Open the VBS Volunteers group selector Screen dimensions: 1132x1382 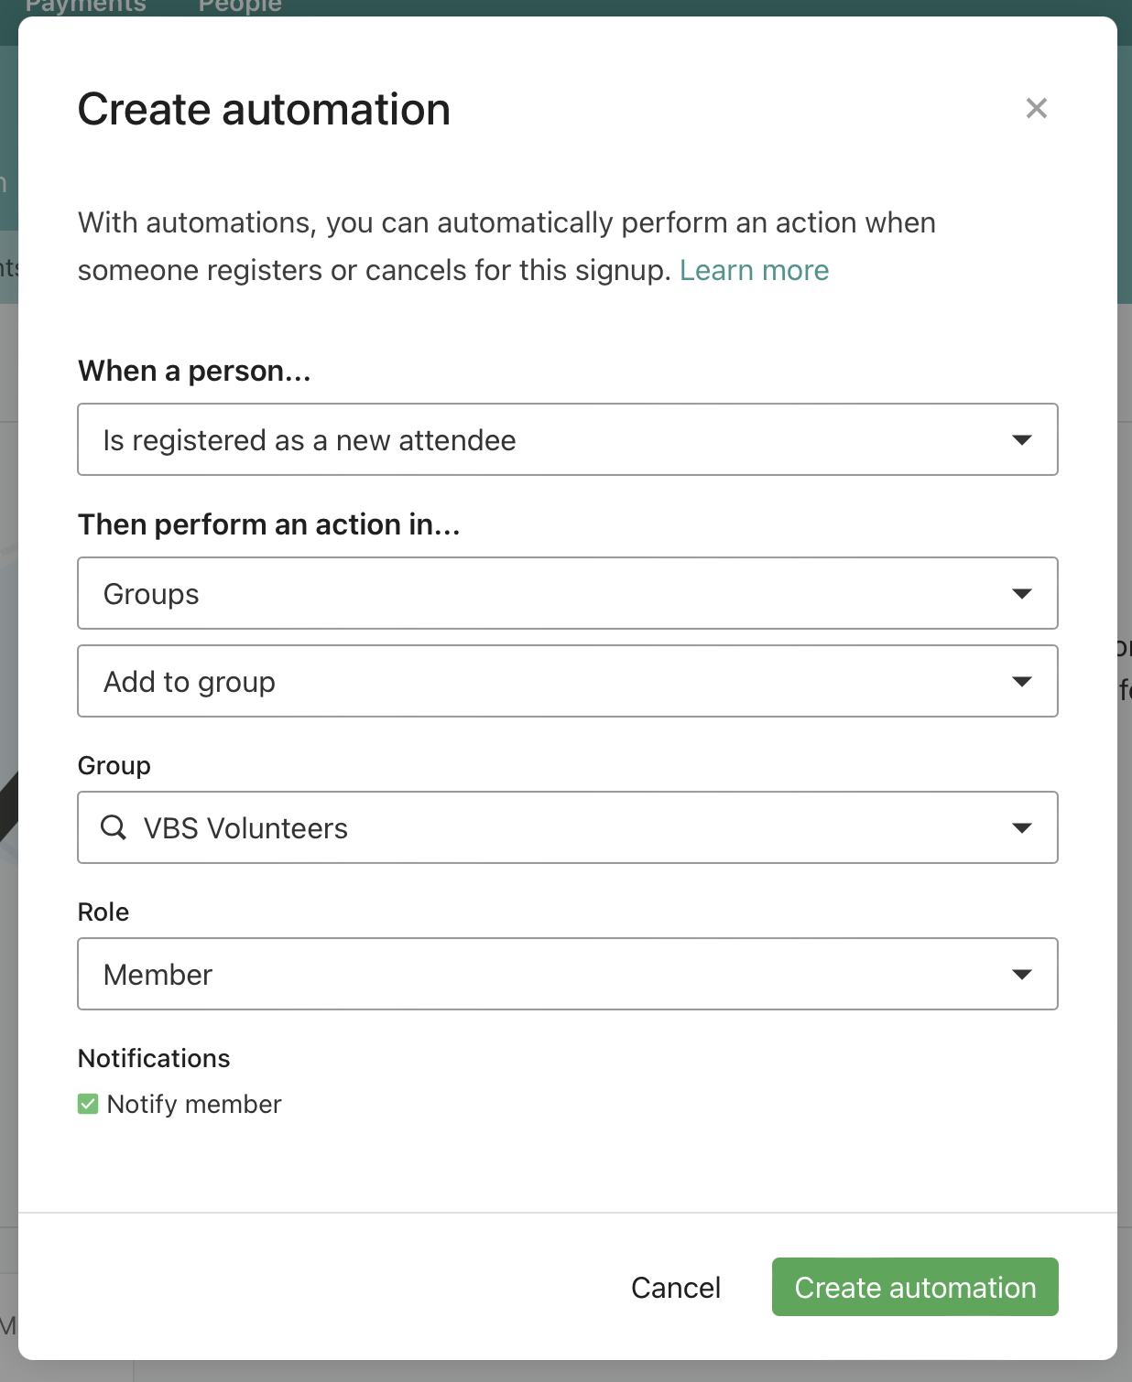[568, 827]
